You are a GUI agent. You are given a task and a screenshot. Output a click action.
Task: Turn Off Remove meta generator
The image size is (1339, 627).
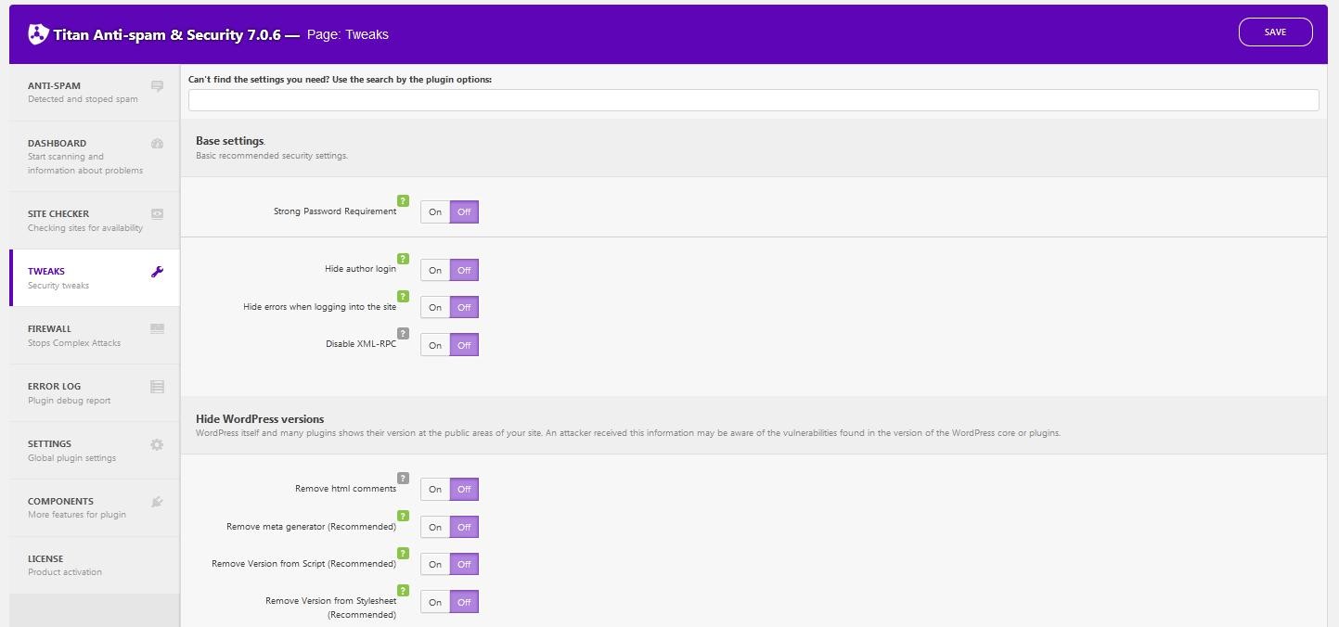point(464,527)
